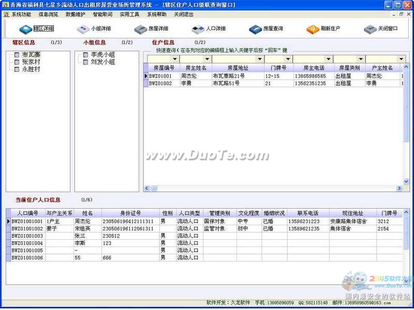Image resolution: width=414 pixels, height=310 pixels.
Task: Launch 房屋查询 toolbar icon
Action: (256, 29)
